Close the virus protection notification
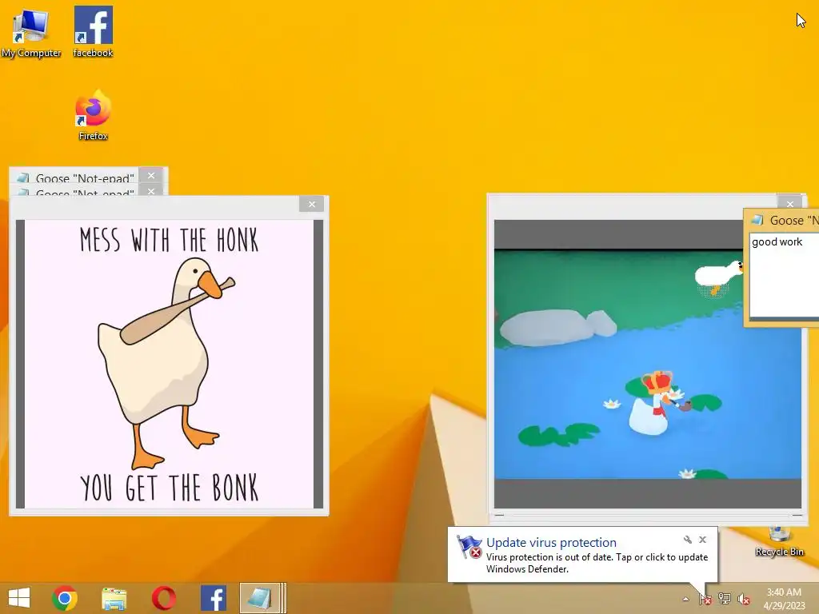 pos(702,540)
